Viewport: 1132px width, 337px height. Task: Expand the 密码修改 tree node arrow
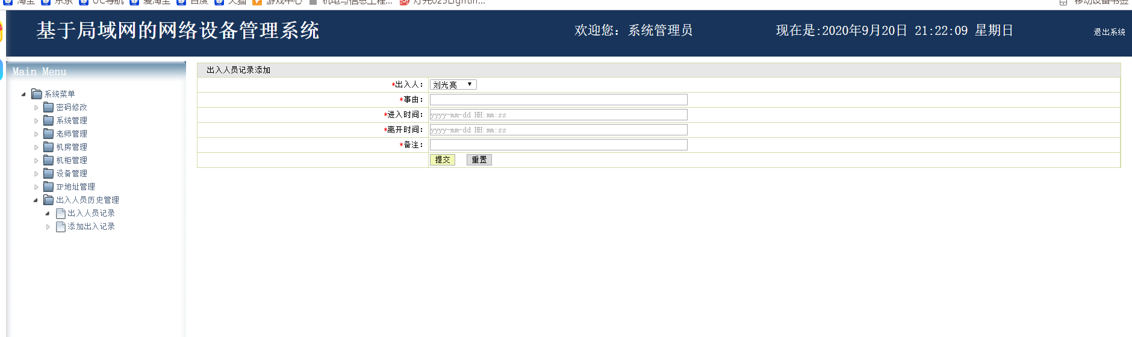coord(36,108)
